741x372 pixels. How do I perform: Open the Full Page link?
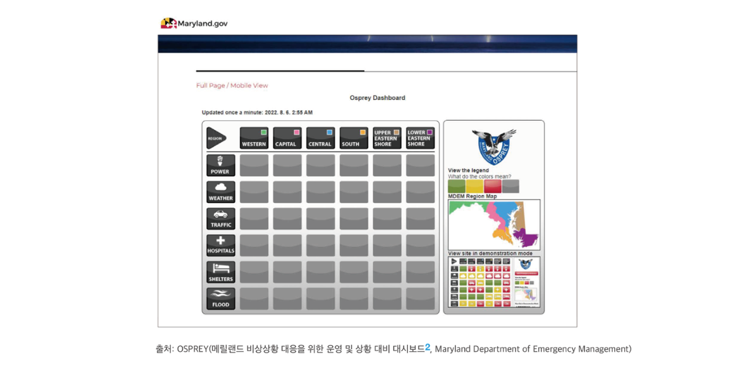[210, 85]
